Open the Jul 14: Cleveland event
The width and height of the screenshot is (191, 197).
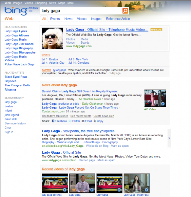click(x=79, y=63)
